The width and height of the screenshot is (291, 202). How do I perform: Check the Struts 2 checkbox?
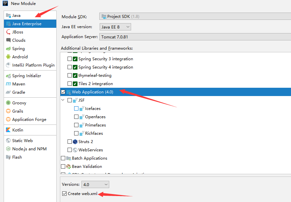(70, 142)
